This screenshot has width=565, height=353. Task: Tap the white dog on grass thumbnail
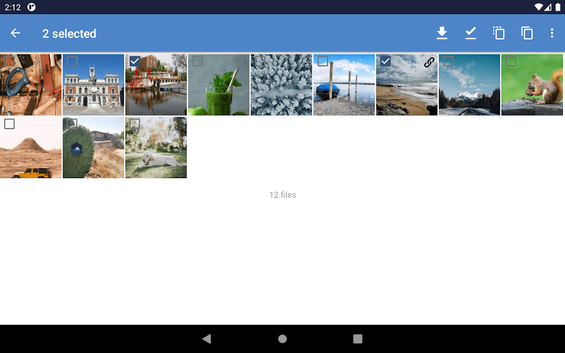coord(156,148)
